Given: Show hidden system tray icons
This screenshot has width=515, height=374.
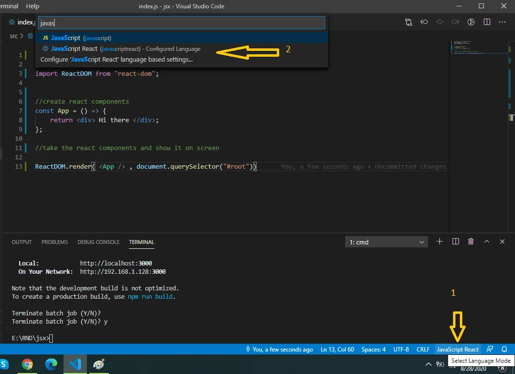Looking at the screenshot, I should pyautogui.click(x=429, y=364).
